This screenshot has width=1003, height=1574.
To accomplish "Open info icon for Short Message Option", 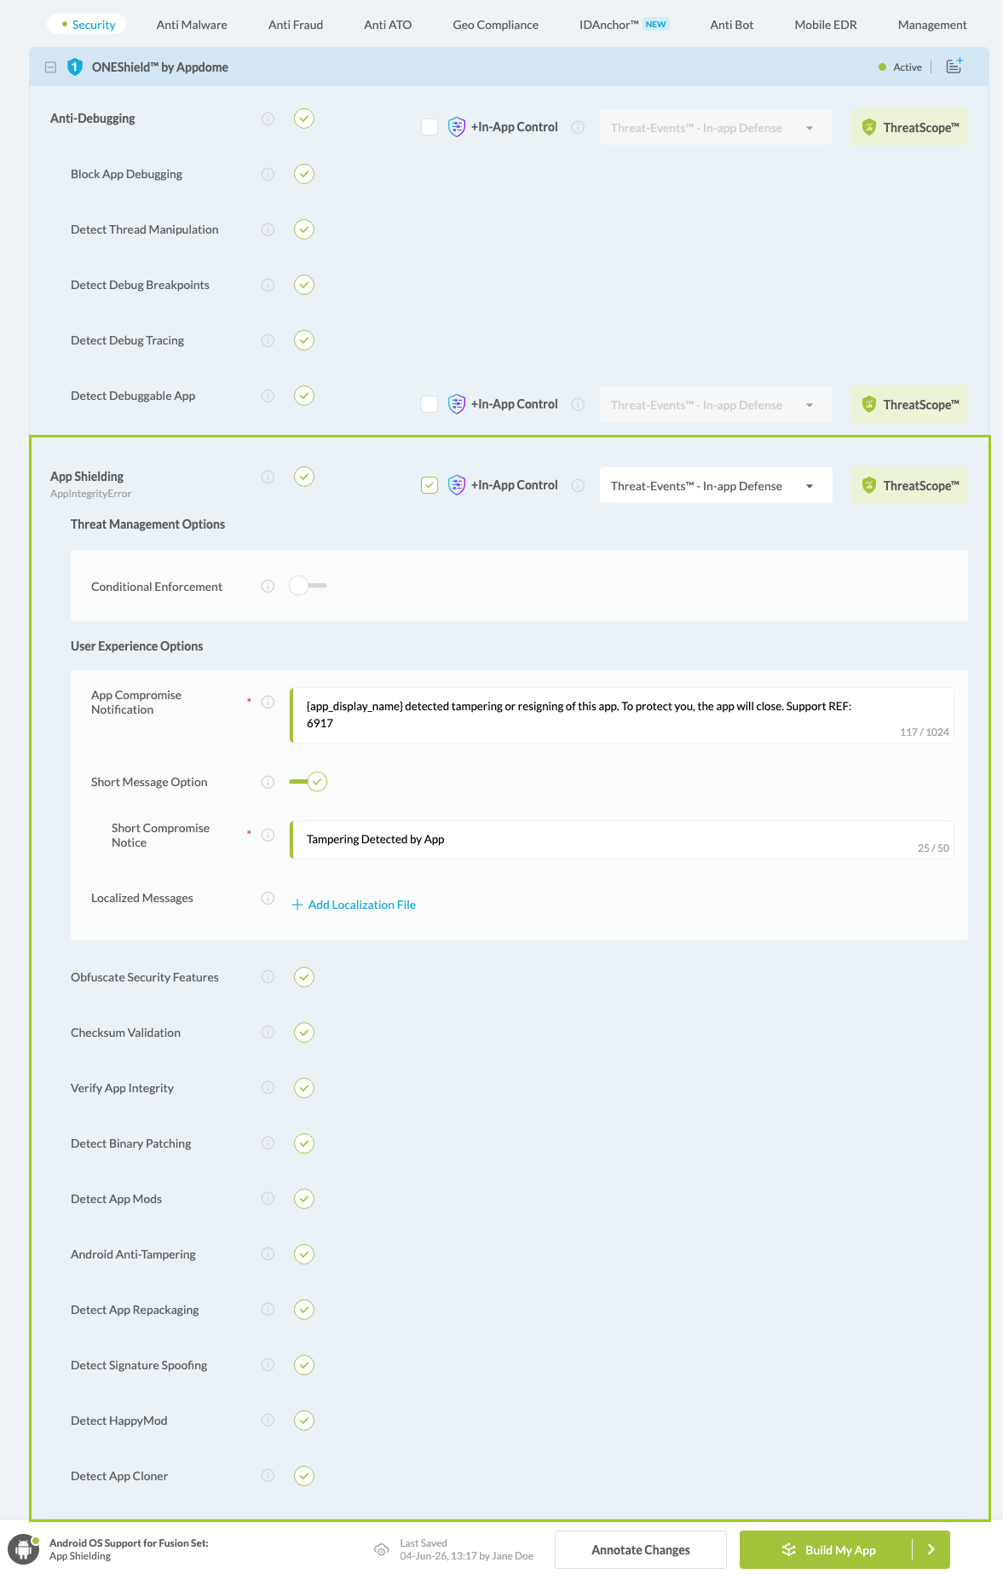I will tap(268, 782).
